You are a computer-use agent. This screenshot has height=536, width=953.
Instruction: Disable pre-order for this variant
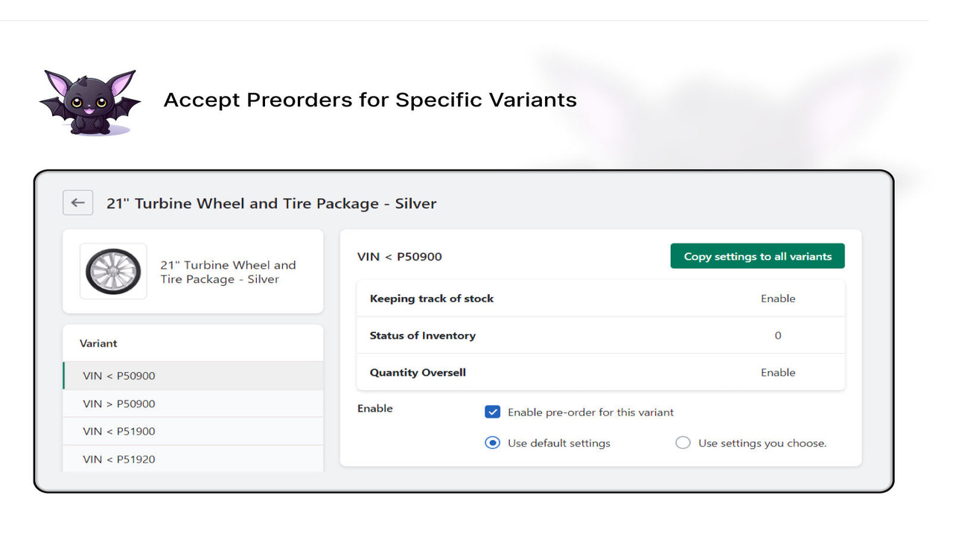pos(493,412)
